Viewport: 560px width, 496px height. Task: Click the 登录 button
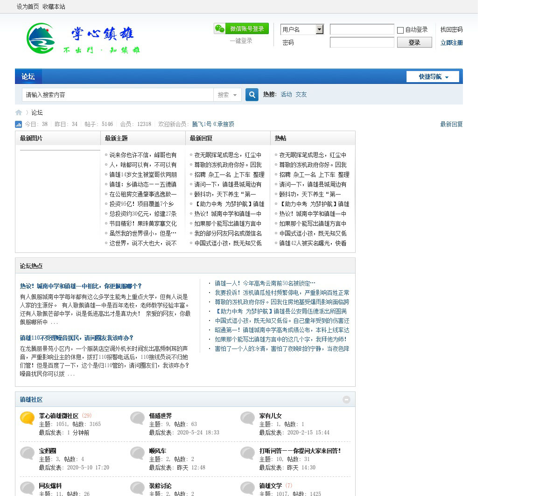point(414,42)
